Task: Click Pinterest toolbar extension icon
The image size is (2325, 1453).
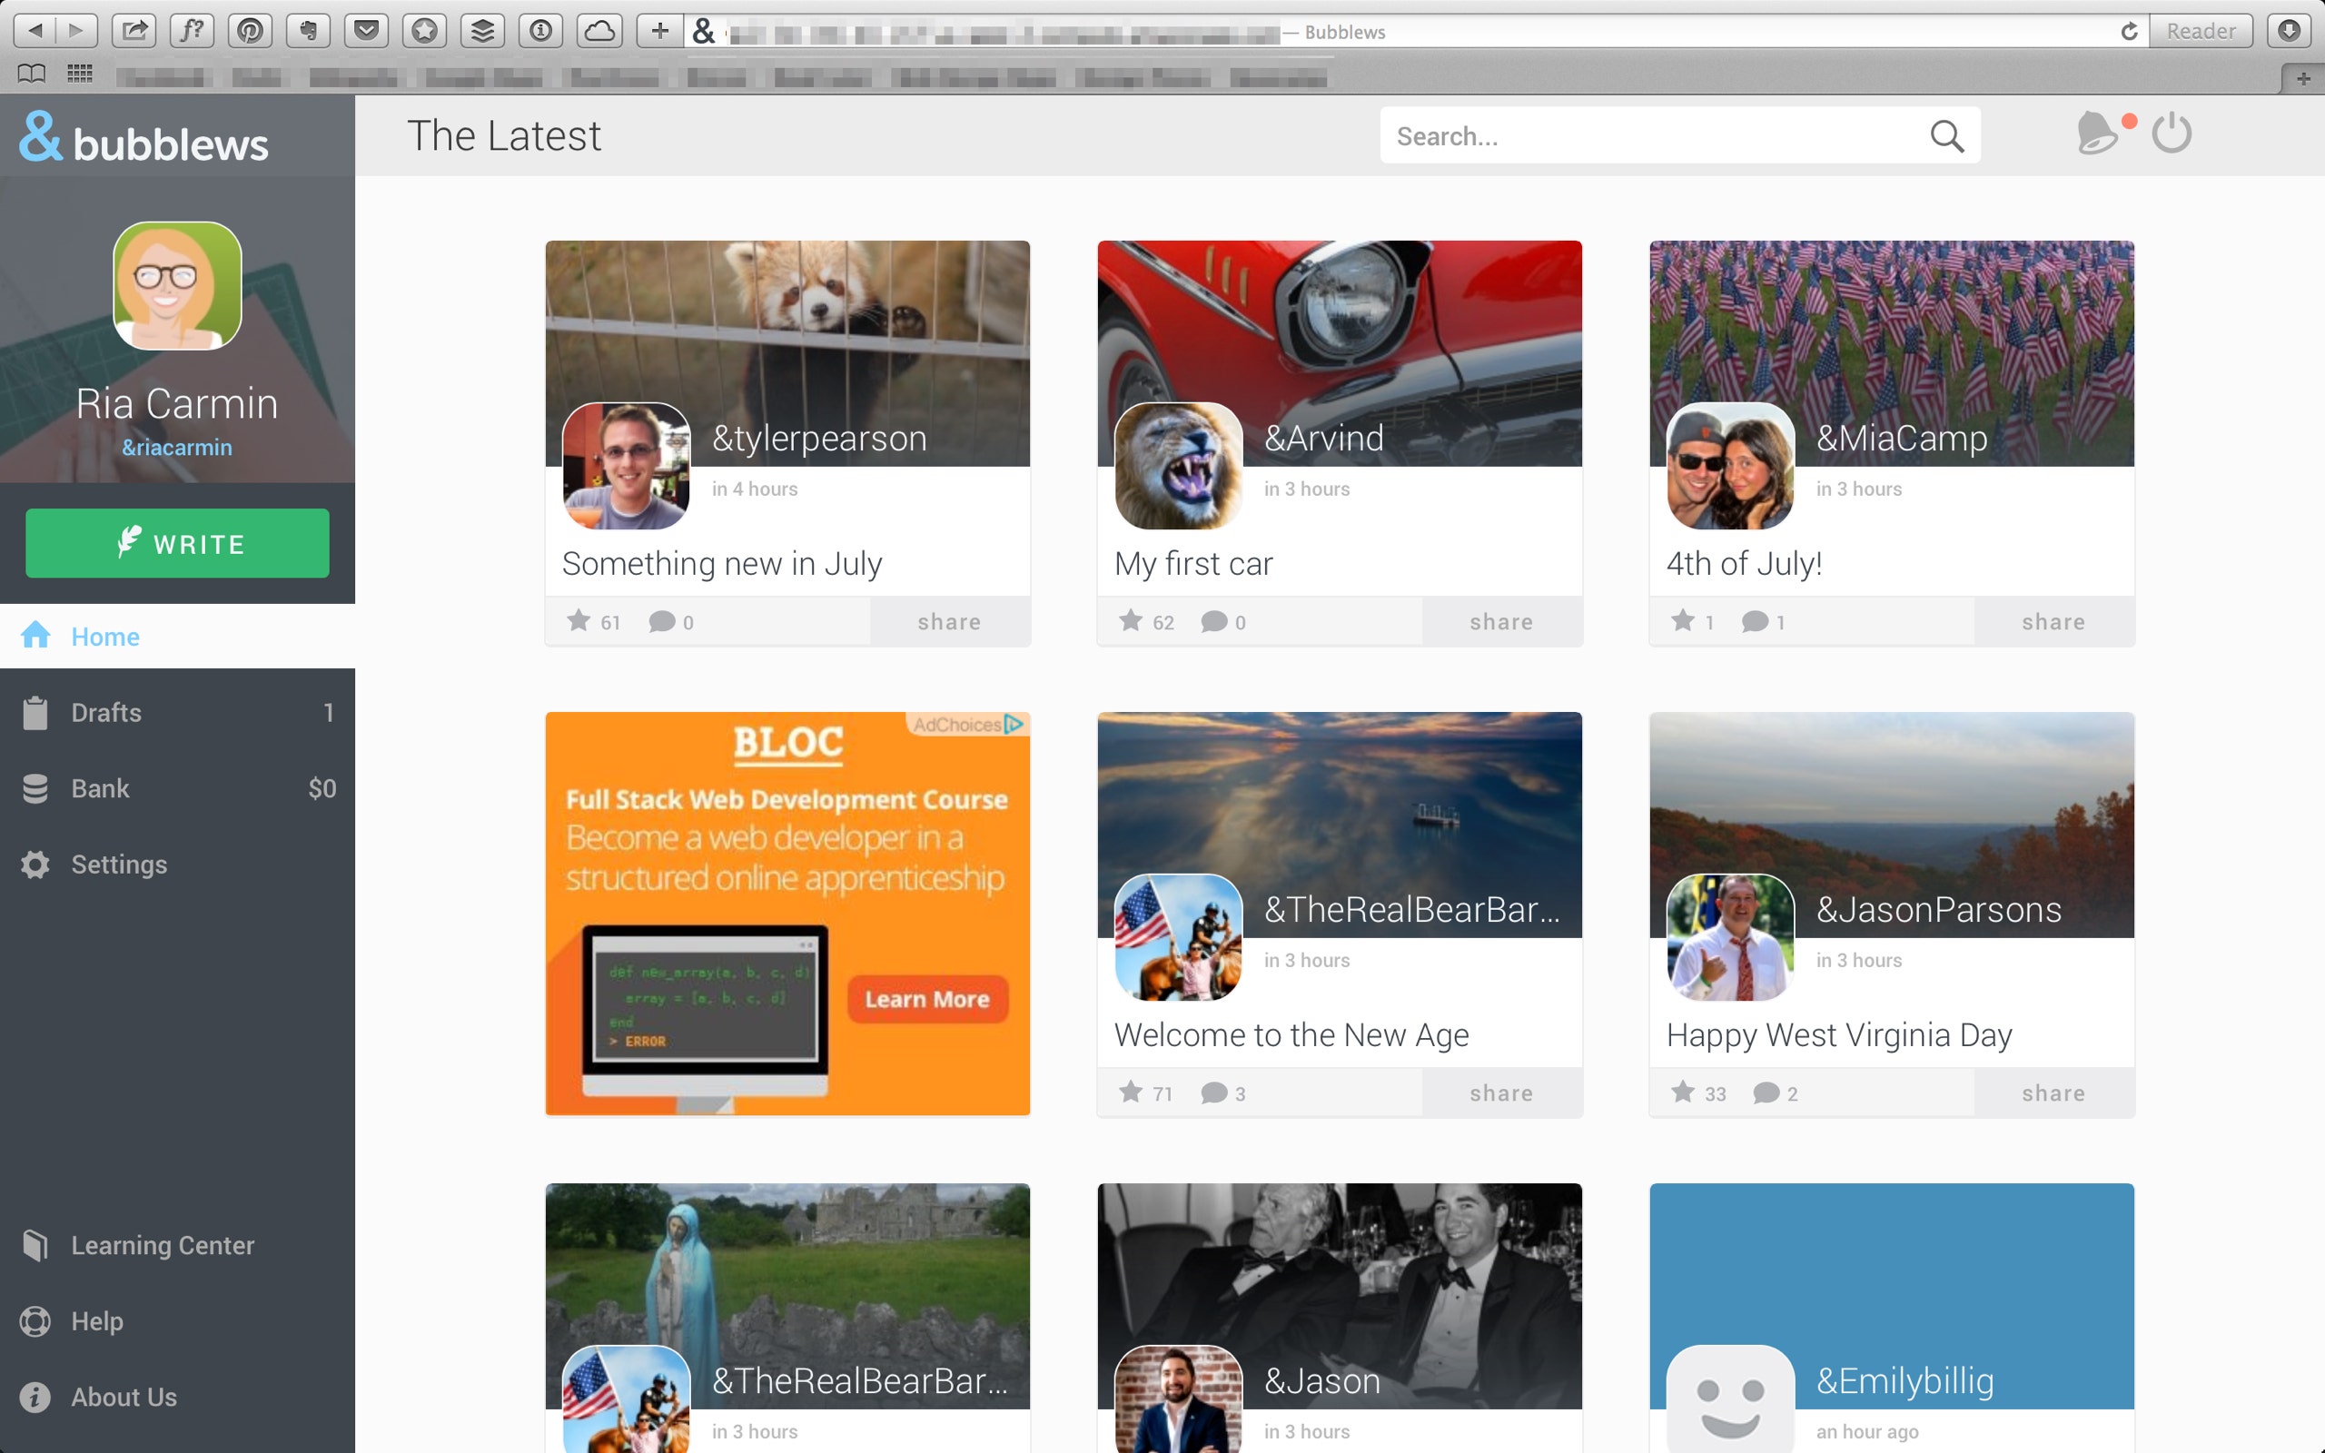Action: point(250,31)
